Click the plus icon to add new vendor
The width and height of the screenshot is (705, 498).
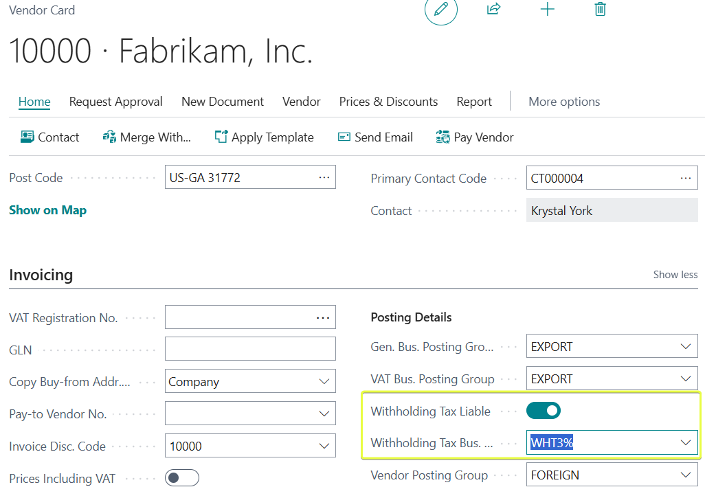(x=547, y=9)
